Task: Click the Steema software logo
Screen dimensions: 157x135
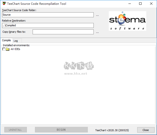Action: [x=127, y=21]
